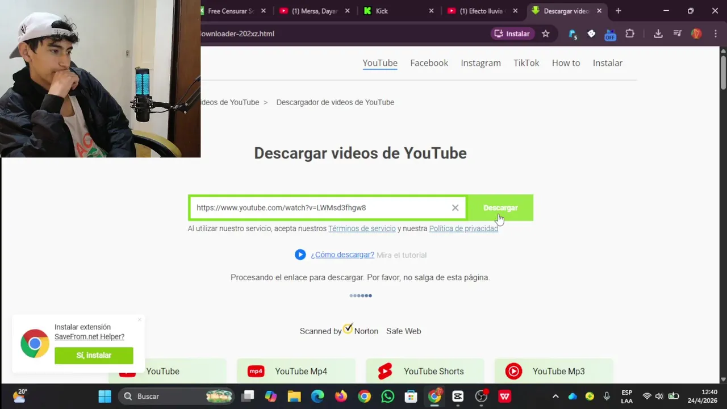Open Task View in the taskbar
The height and width of the screenshot is (409, 727).
pyautogui.click(x=248, y=397)
